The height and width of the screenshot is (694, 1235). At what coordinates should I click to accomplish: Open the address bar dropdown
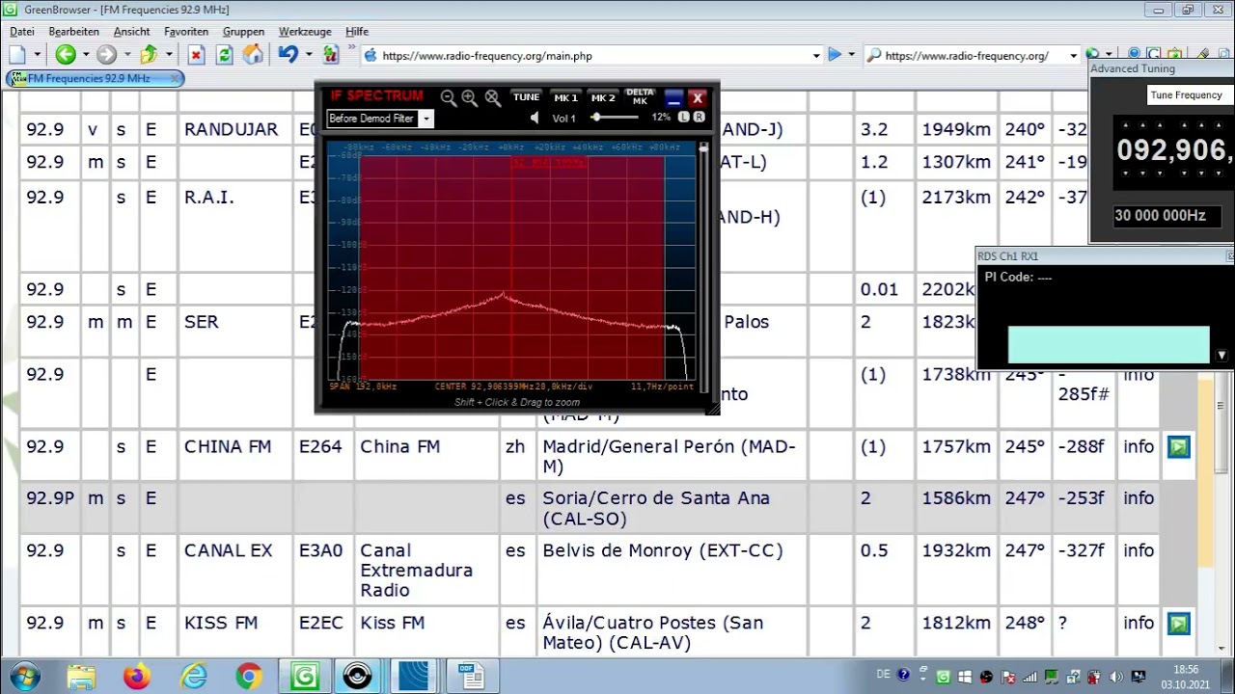[816, 56]
